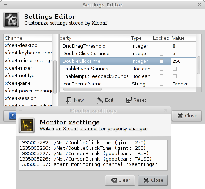Clear the monitor log with Clear button
205x189 pixels.
point(120,180)
